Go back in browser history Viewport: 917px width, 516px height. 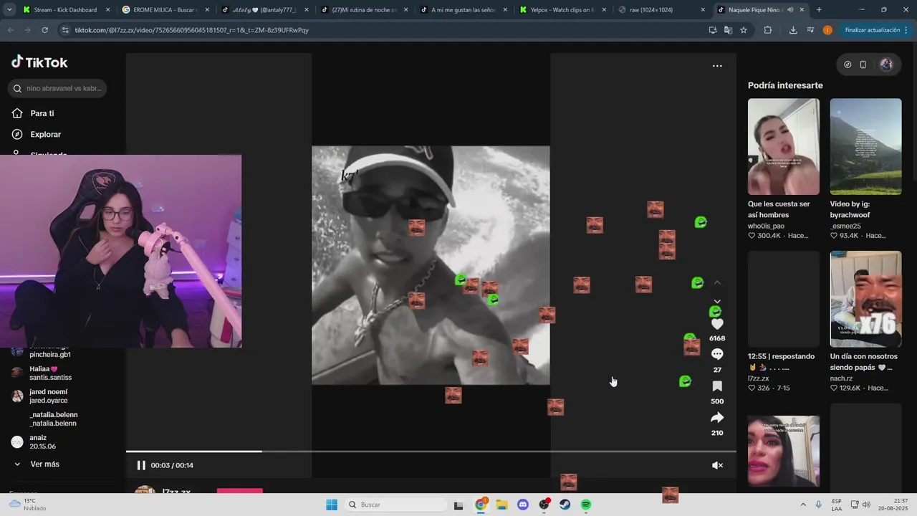click(10, 30)
